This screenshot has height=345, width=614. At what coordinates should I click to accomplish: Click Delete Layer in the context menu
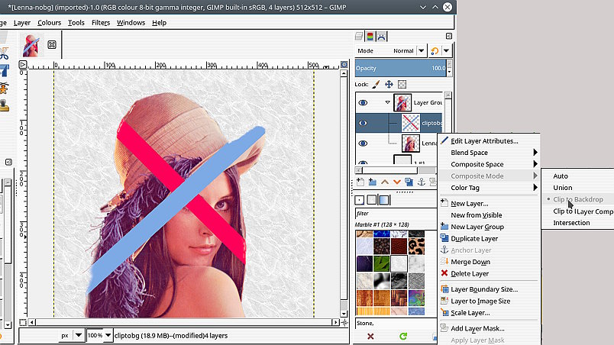pos(470,273)
